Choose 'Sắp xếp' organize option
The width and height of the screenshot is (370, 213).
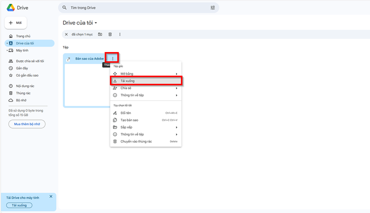(x=146, y=127)
